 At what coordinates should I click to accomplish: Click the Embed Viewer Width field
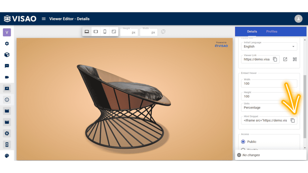[269, 83]
